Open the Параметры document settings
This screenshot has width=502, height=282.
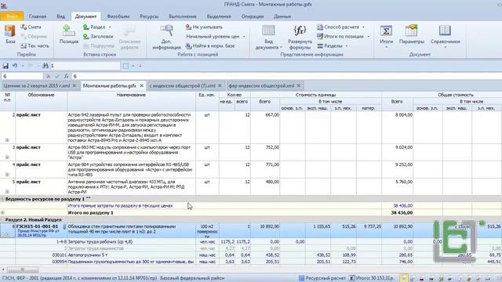tap(411, 34)
